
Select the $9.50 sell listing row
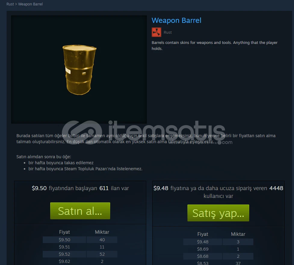point(80,240)
